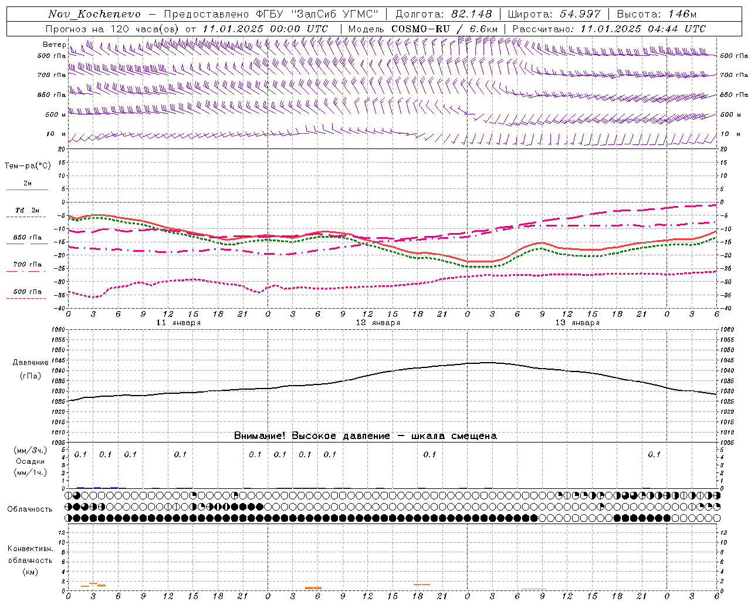This screenshot has height=601, width=751.
Task: Click the orange convective bar near 12 January 18h
Action: 421,585
